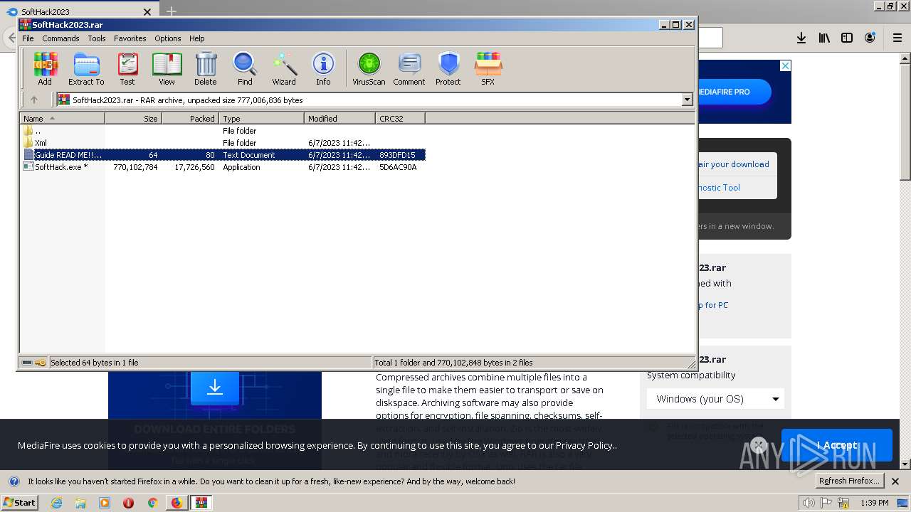Sort by the Packed column header

(x=191, y=119)
